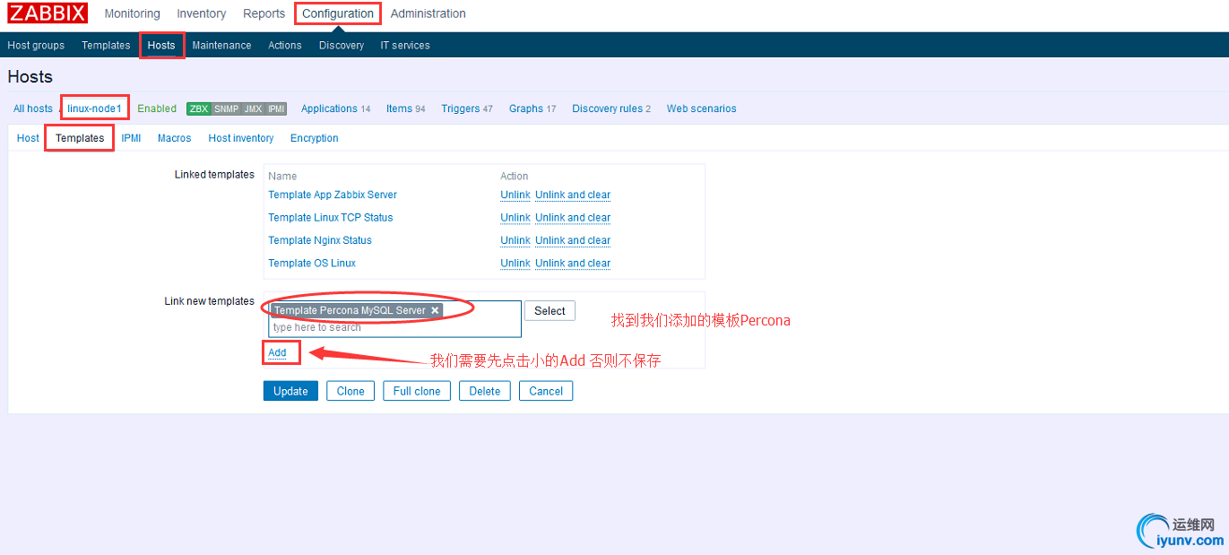
Task: Click the ZABBIX logo
Action: tap(48, 13)
